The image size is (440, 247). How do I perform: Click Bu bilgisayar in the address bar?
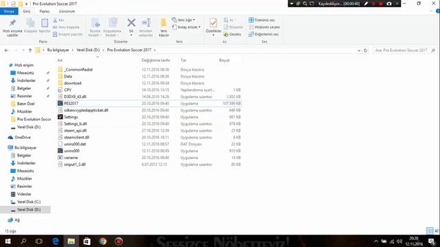pos(58,50)
